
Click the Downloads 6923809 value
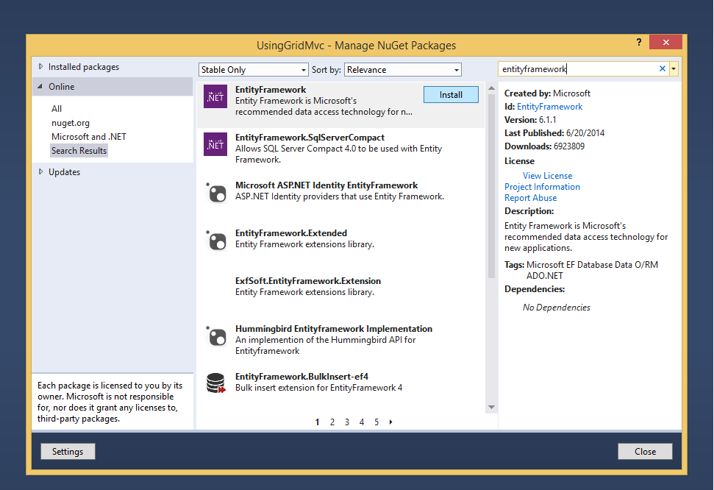pyautogui.click(x=568, y=146)
